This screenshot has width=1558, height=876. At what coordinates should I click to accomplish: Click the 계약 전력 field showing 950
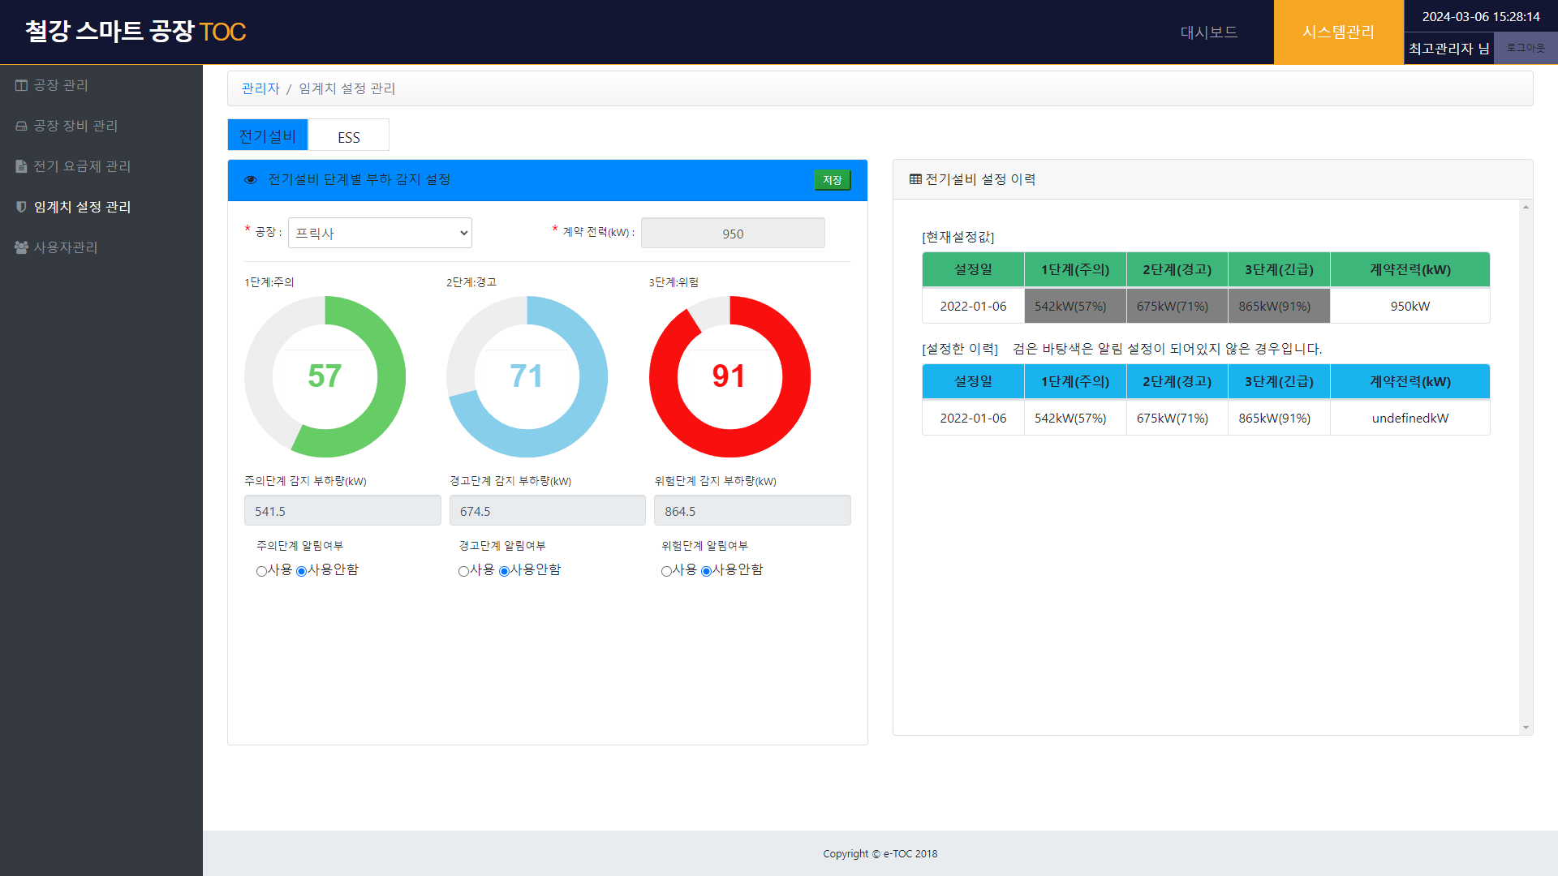(733, 233)
